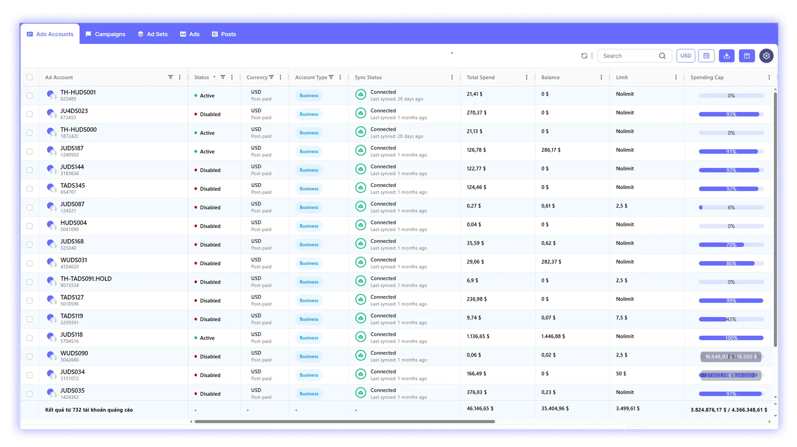Switch to the Campaigns tab
797x447 pixels.
click(106, 34)
